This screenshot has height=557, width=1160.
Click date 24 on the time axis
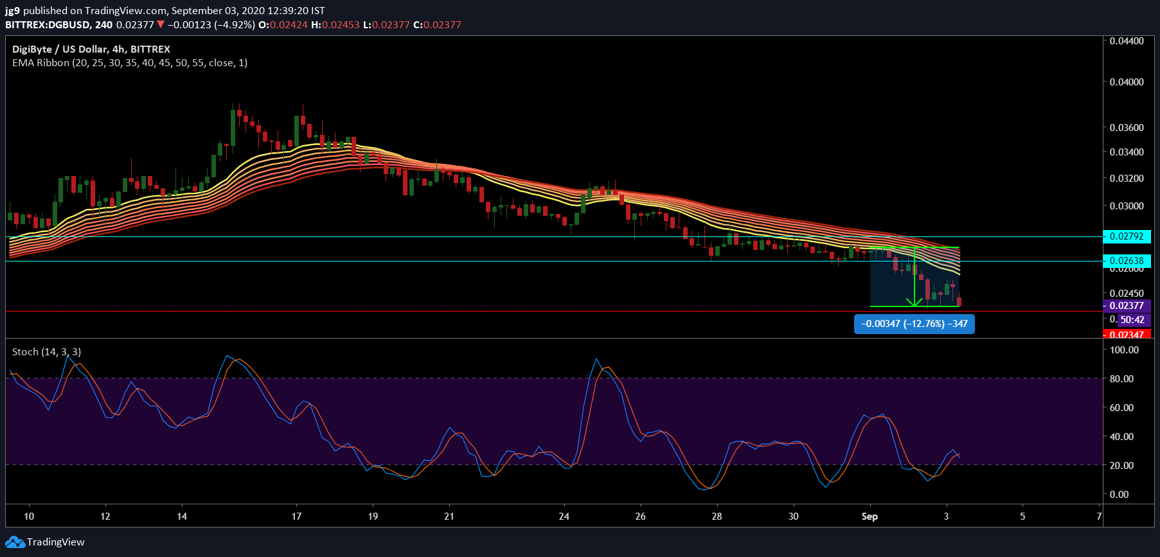point(564,517)
